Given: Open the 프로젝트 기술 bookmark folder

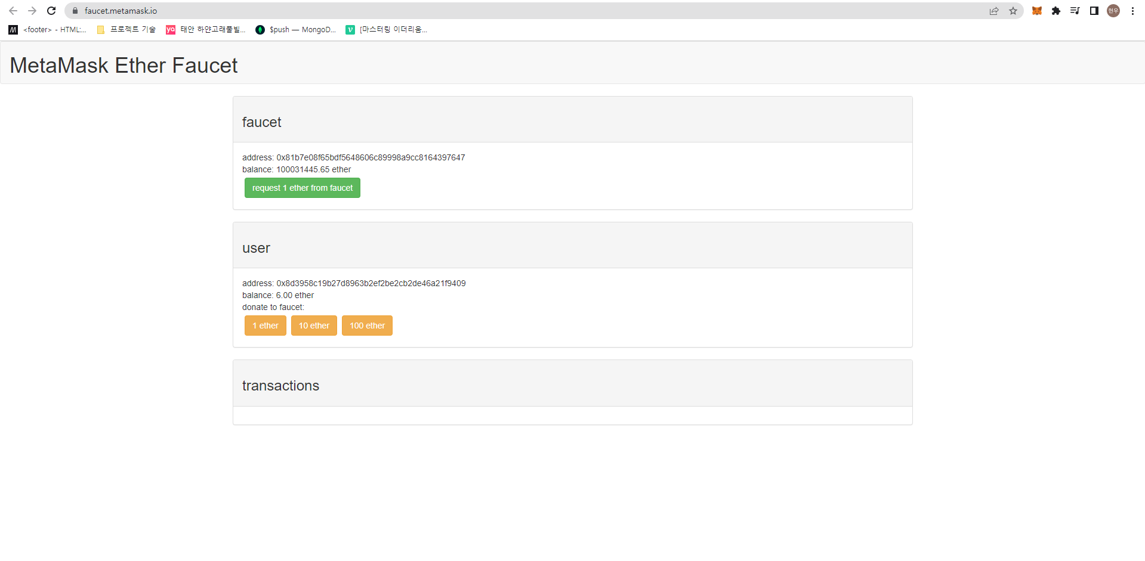Looking at the screenshot, I should [x=126, y=30].
